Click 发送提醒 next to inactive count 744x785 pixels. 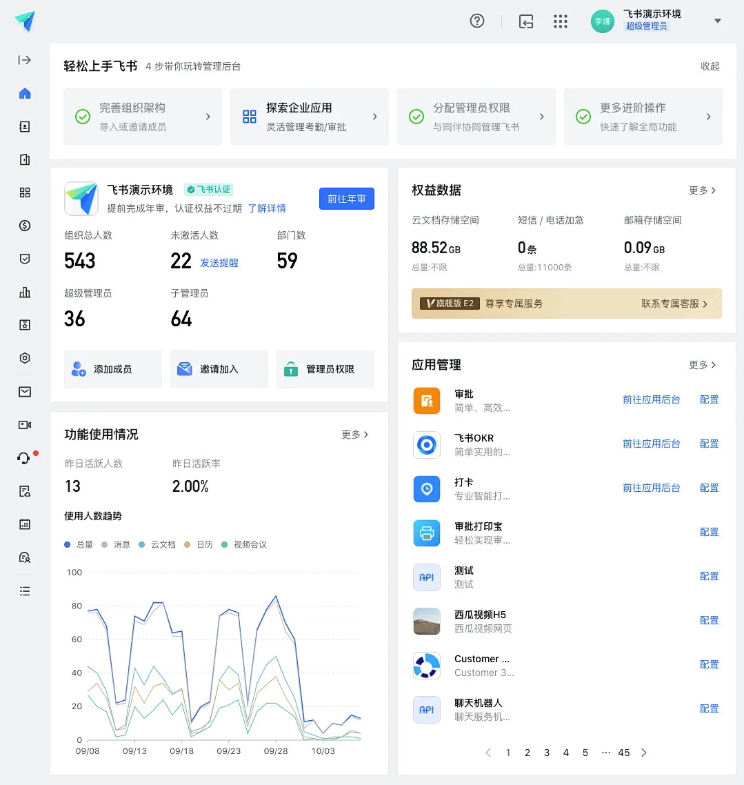click(x=219, y=263)
